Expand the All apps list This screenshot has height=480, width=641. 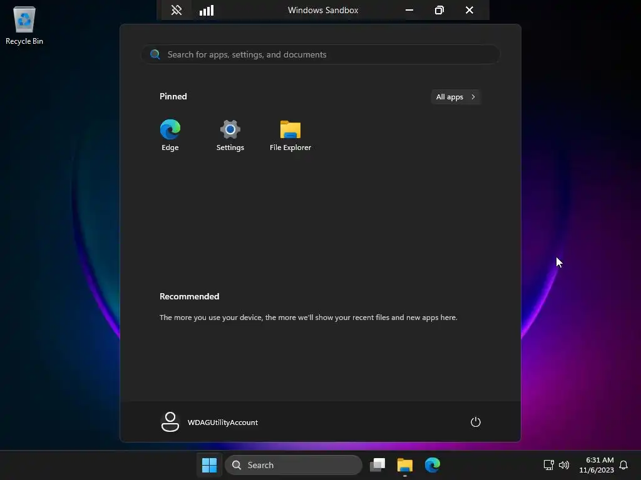point(456,97)
